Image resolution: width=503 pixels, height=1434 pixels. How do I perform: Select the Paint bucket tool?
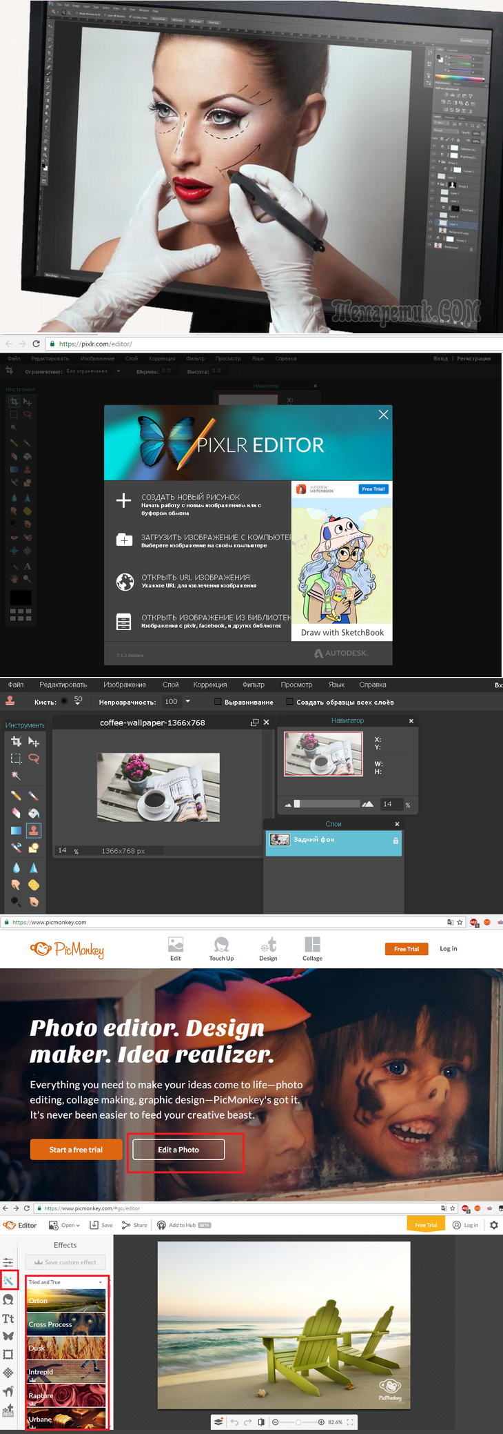(33, 813)
